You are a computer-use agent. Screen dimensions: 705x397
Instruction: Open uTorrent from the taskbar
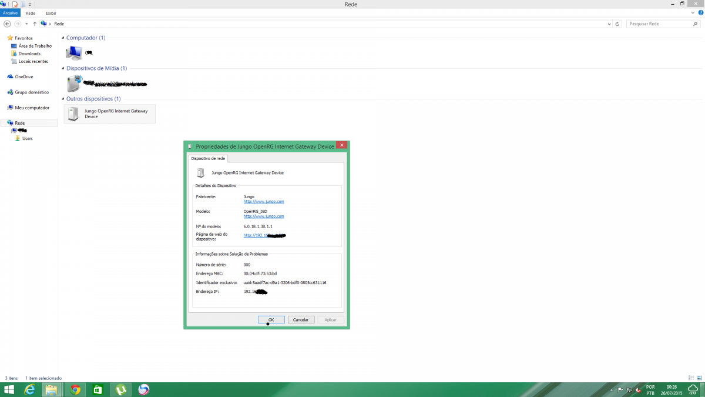[x=121, y=389]
